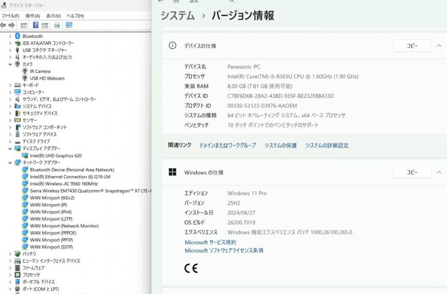Click the device specifications info icon

coord(173,46)
